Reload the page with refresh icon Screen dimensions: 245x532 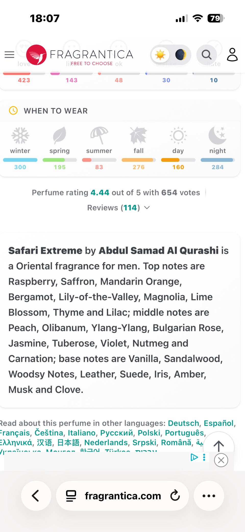175,495
